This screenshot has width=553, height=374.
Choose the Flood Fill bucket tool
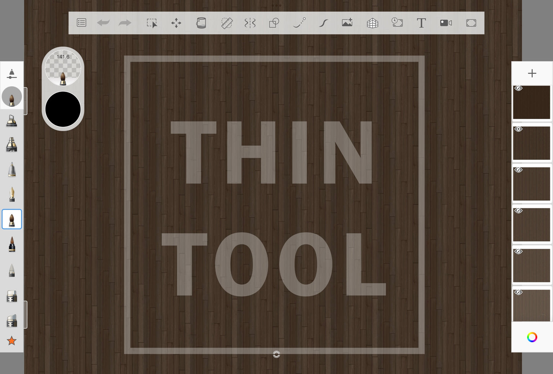pos(201,23)
